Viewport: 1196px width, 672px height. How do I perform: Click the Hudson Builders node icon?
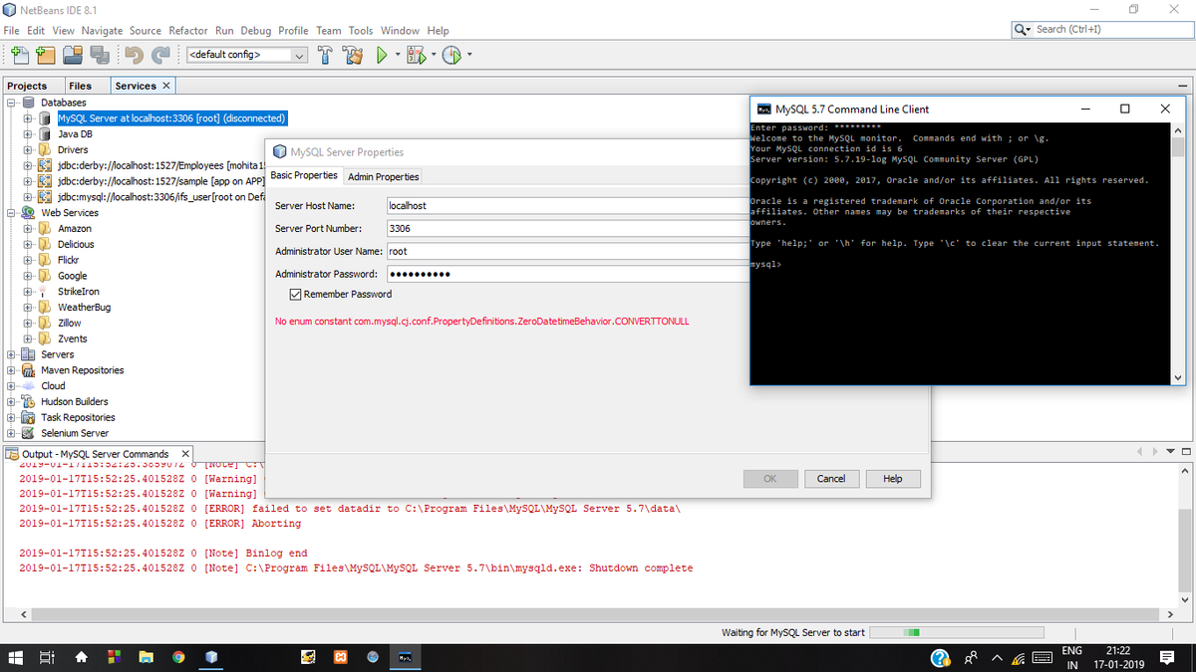click(x=29, y=401)
